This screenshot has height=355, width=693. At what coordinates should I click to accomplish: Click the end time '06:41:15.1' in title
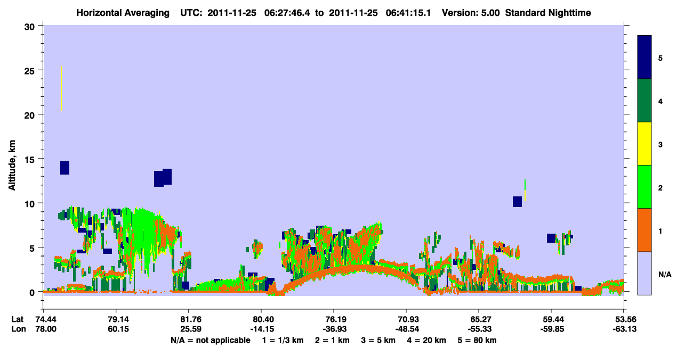point(407,12)
